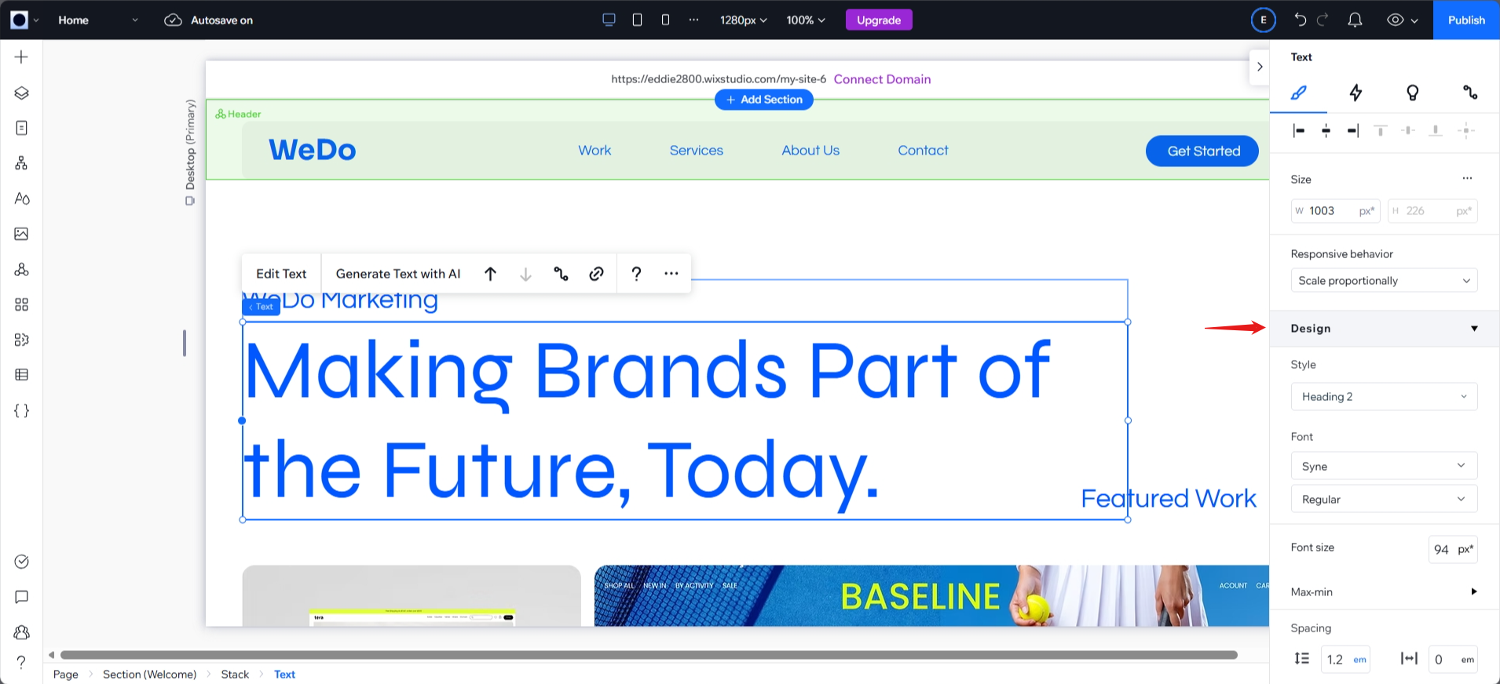This screenshot has height=684, width=1500.
Task: Select the Design brush tab
Action: pyautogui.click(x=1298, y=93)
